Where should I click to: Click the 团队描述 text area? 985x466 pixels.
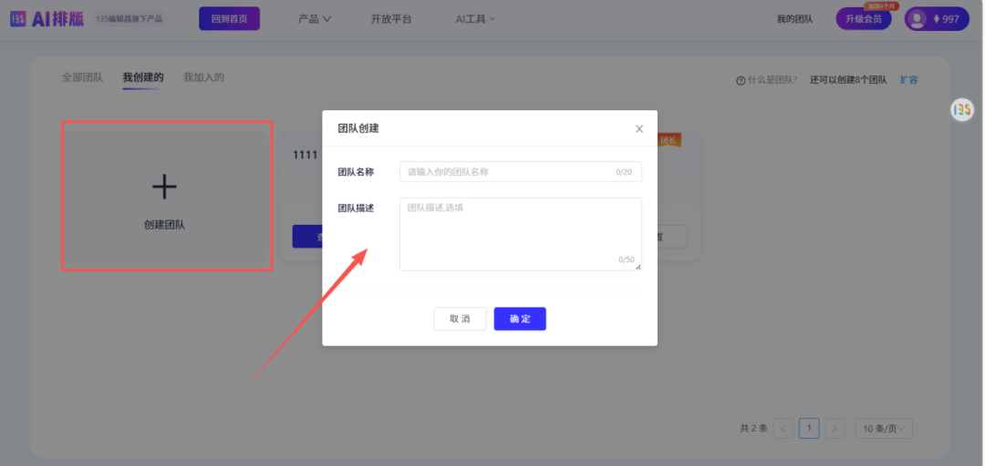(x=520, y=234)
